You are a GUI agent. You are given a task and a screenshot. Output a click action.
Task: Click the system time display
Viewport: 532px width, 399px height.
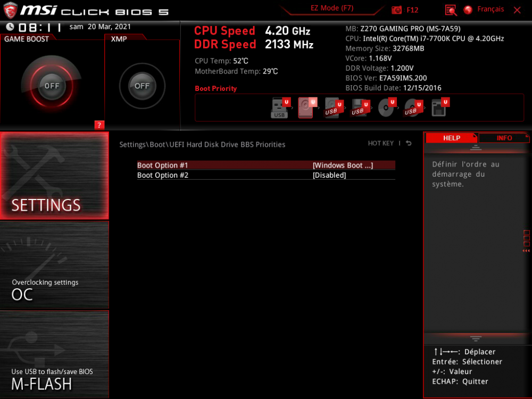(40, 27)
